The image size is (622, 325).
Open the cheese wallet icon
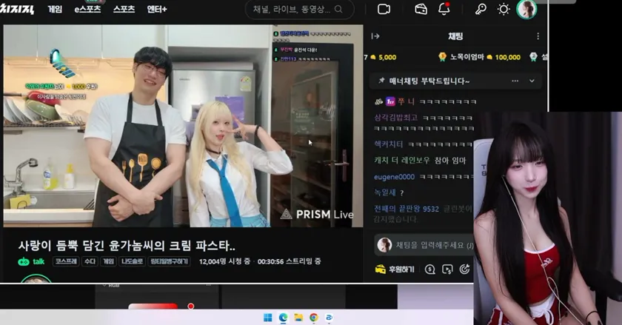421,9
